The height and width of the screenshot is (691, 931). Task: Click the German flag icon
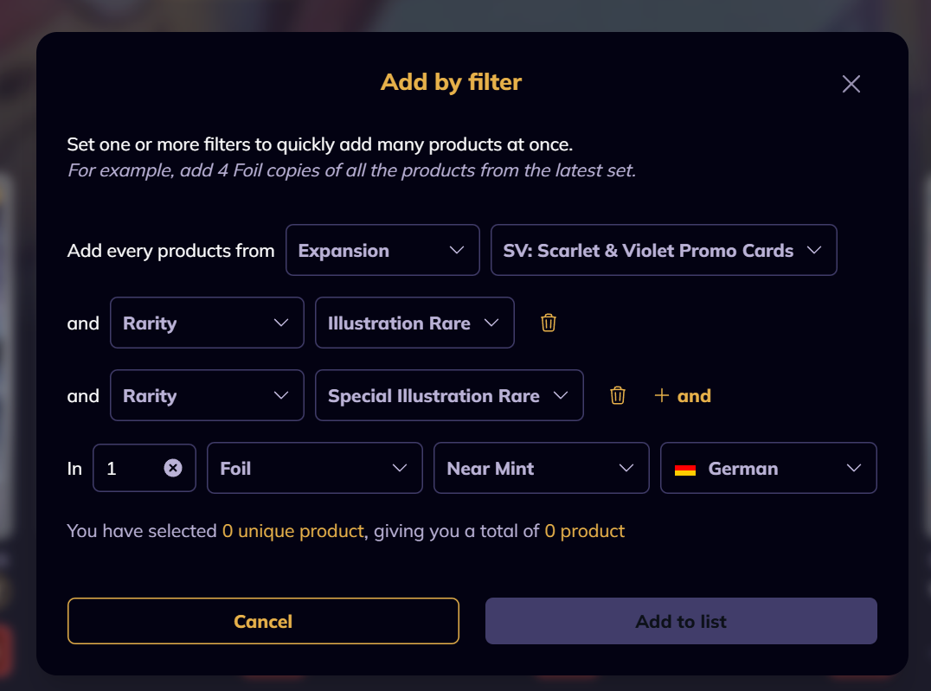click(685, 469)
